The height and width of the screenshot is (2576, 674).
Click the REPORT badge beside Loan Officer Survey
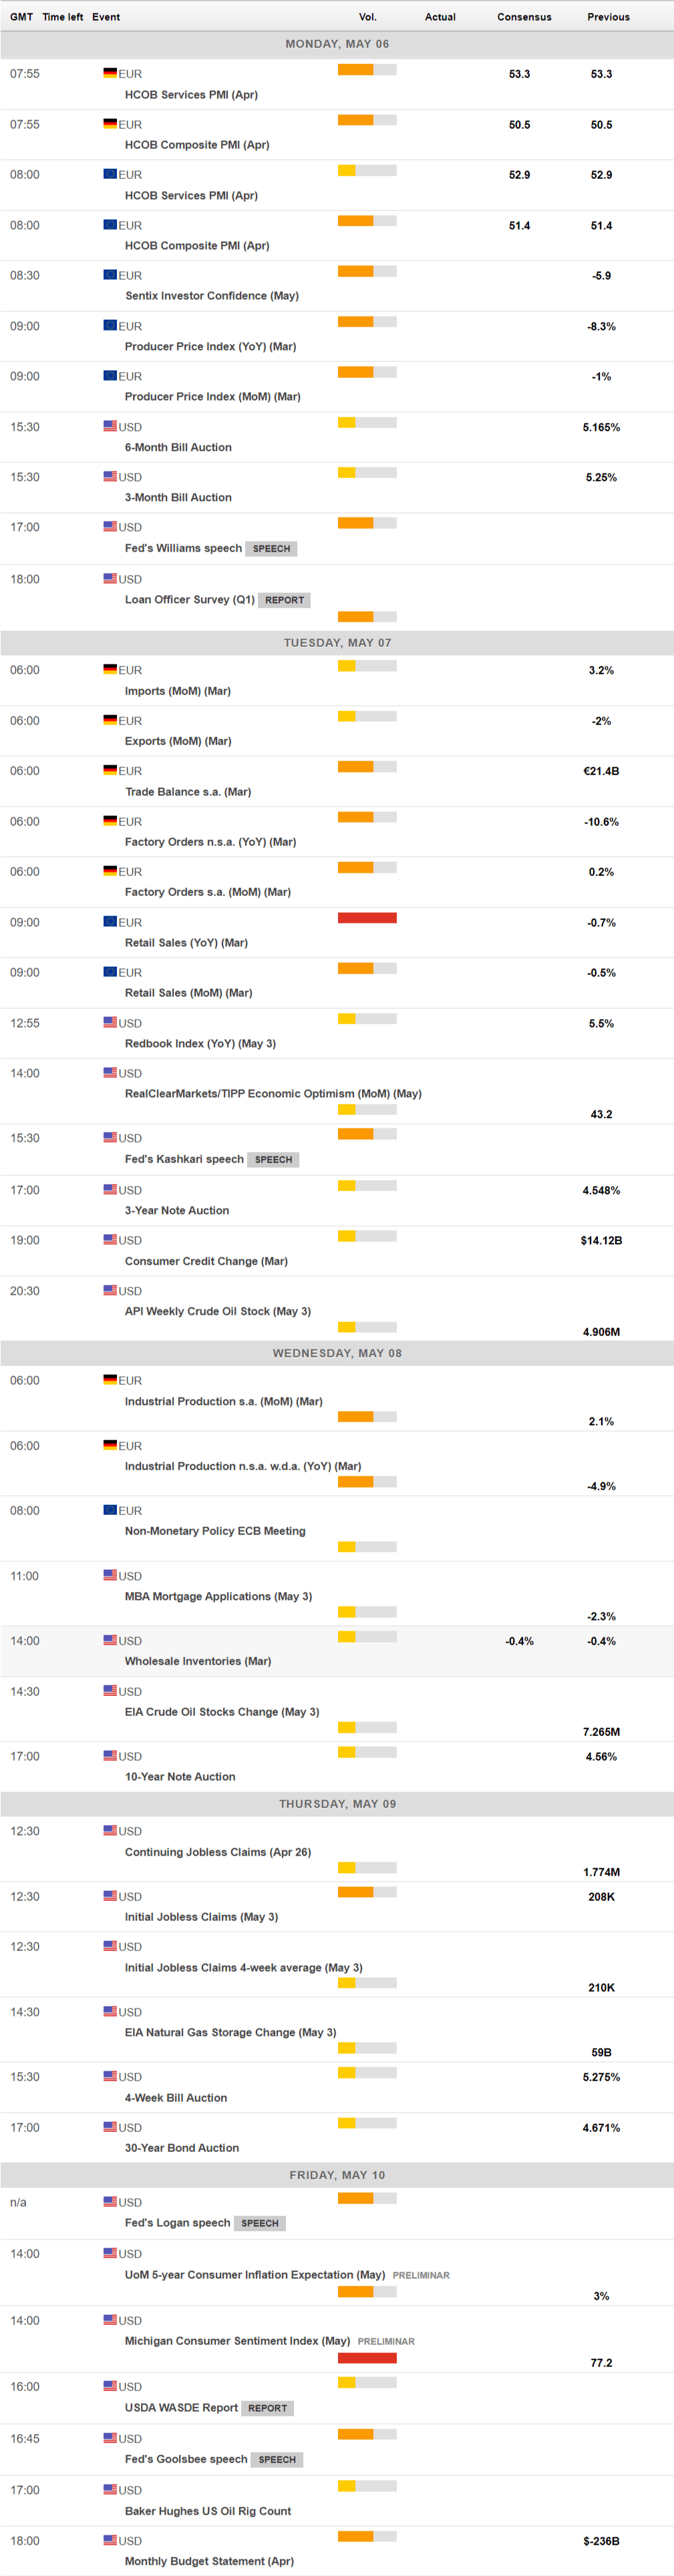284,600
